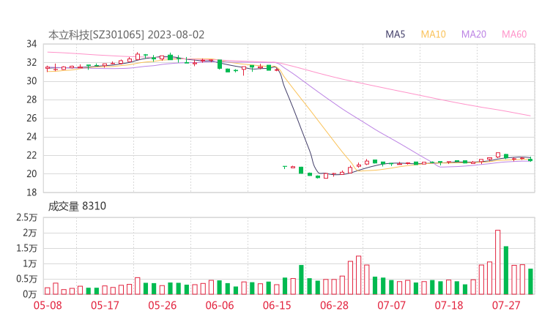The height and width of the screenshot is (322, 542).
Task: Click the 成交量 8310 volume label
Action: click(x=77, y=206)
